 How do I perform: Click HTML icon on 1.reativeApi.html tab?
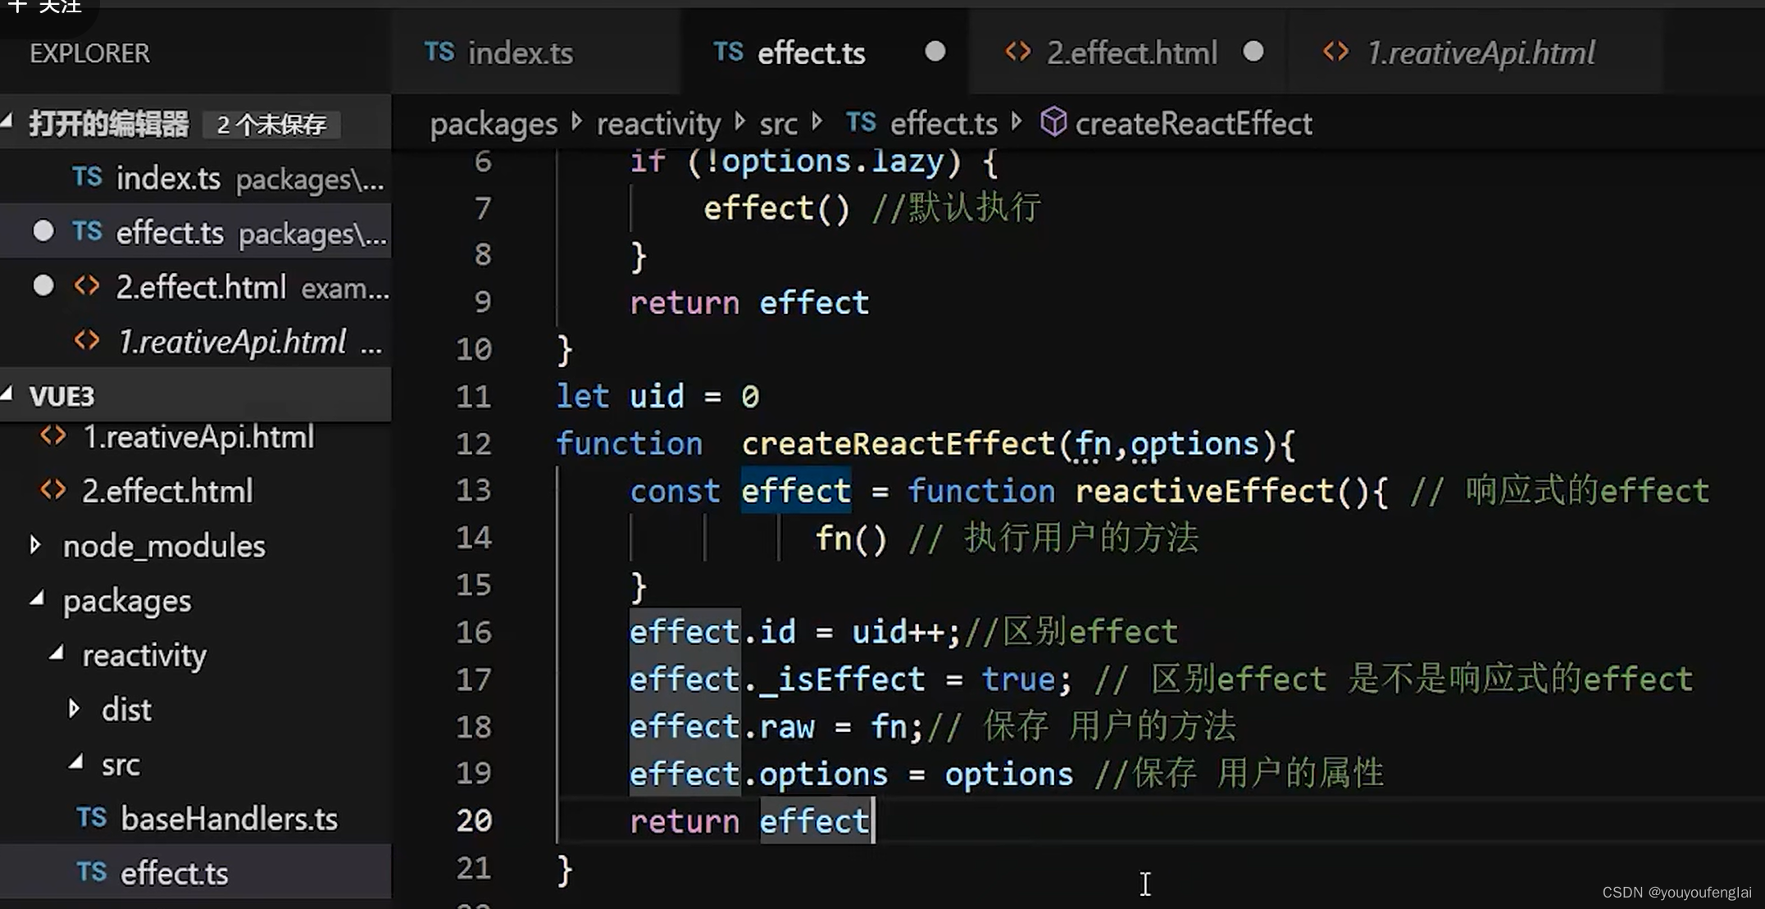(1336, 52)
